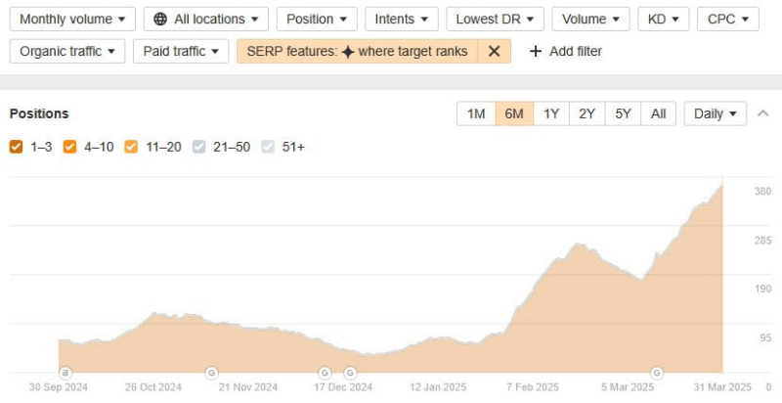Select the All time range tab
Screen dimensions: 782x403
tap(658, 113)
